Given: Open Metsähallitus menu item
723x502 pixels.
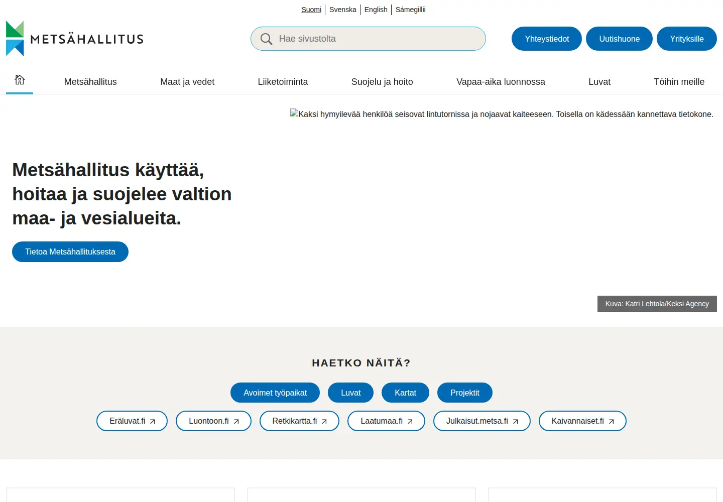Looking at the screenshot, I should 90,82.
